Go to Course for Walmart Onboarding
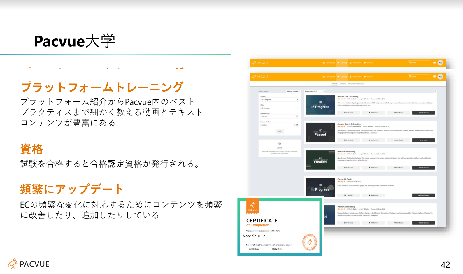This screenshot has width=463, height=274. pos(423,223)
